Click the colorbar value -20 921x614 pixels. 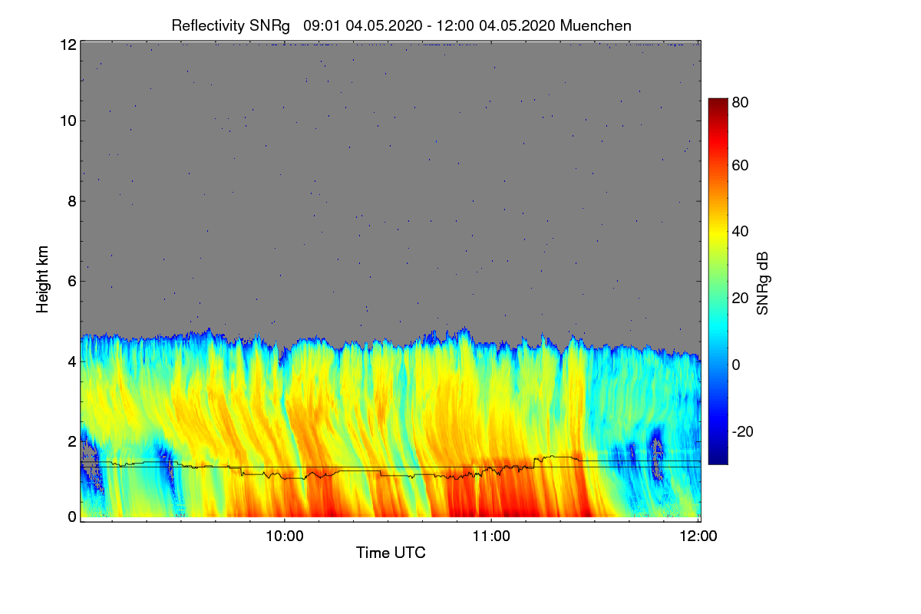[742, 431]
